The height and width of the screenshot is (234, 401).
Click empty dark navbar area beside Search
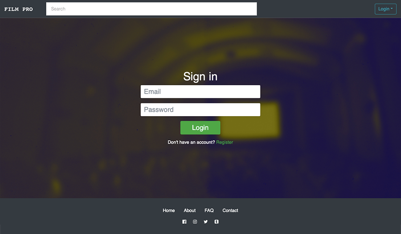click(316, 9)
